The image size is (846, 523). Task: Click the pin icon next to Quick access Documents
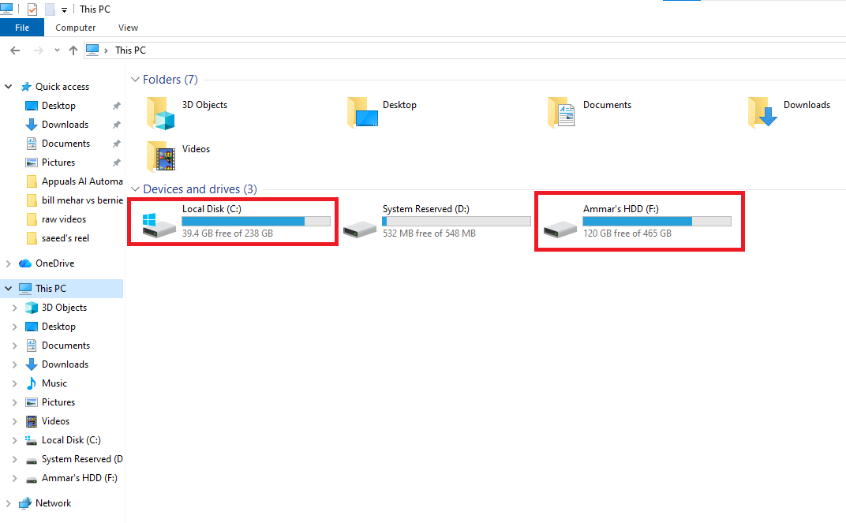coord(116,144)
